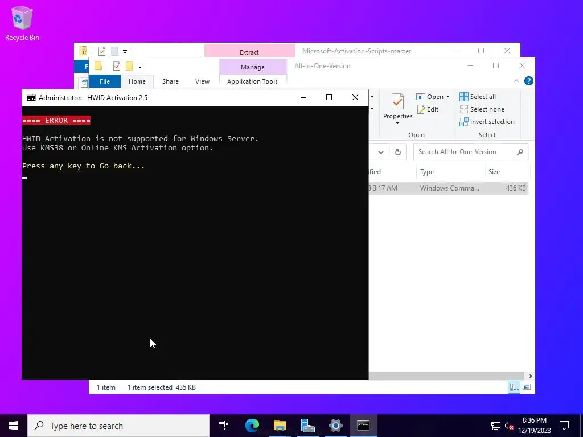Switch to Large icons view in status bar
The image size is (583, 437).
pyautogui.click(x=527, y=387)
